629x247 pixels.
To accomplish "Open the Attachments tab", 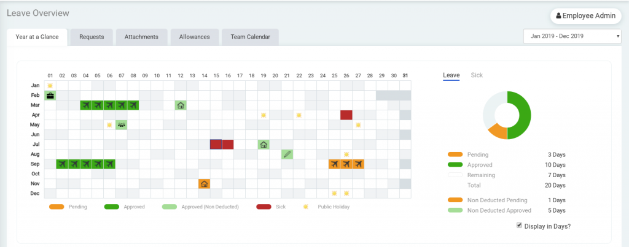I will tap(141, 37).
